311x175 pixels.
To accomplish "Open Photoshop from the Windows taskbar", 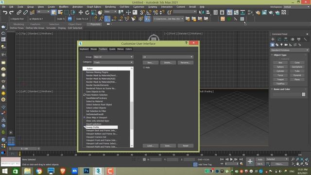I will [86, 171].
